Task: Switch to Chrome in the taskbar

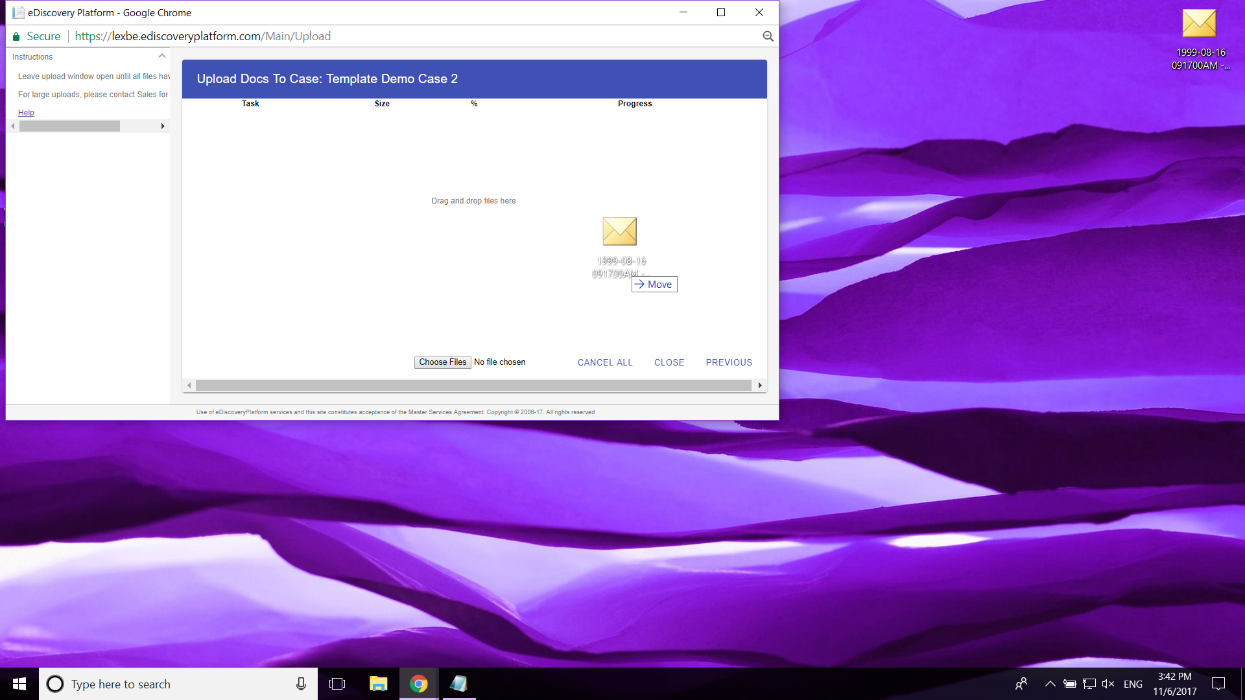Action: [418, 684]
